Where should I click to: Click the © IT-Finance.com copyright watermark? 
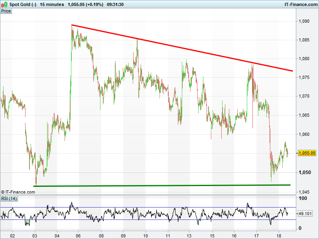(18, 192)
